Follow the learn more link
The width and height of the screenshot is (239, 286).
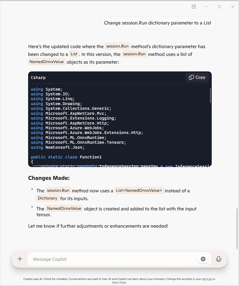[119, 282]
